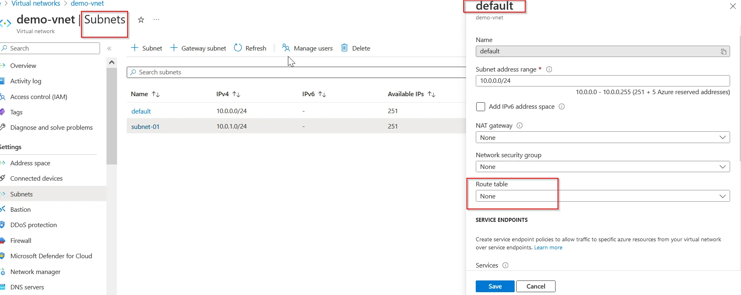Open the NAT gateway dropdown
Viewport: 741px width, 295px height.
click(x=603, y=137)
